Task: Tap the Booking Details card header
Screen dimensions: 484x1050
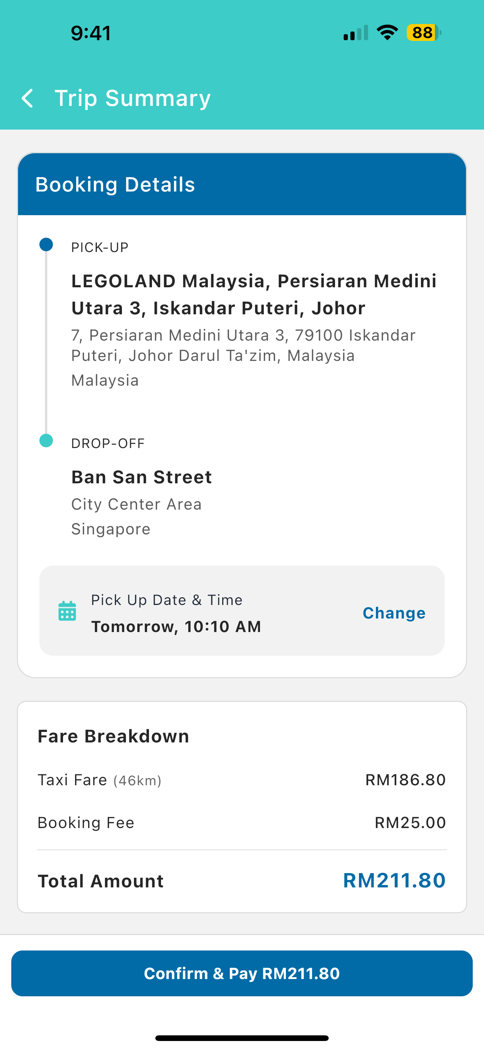Action: (242, 184)
